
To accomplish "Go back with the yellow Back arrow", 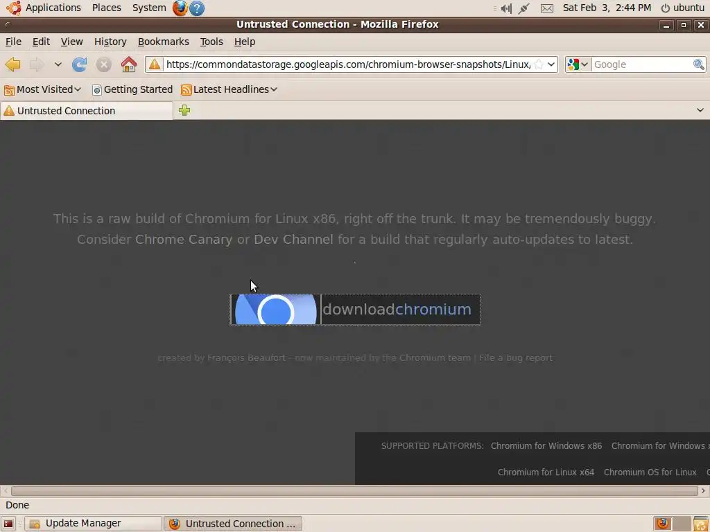I will [x=13, y=64].
